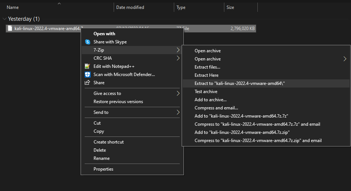Select Extract Here option
Screen dimensions: 351x191
click(x=266, y=75)
